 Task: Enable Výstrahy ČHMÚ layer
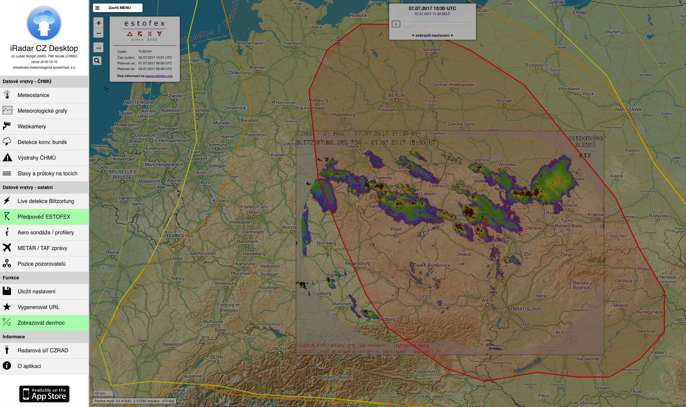[x=44, y=158]
